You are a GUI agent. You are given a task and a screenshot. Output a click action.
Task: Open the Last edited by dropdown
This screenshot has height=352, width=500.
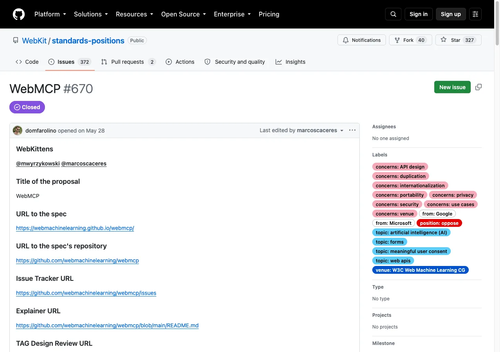tap(302, 130)
